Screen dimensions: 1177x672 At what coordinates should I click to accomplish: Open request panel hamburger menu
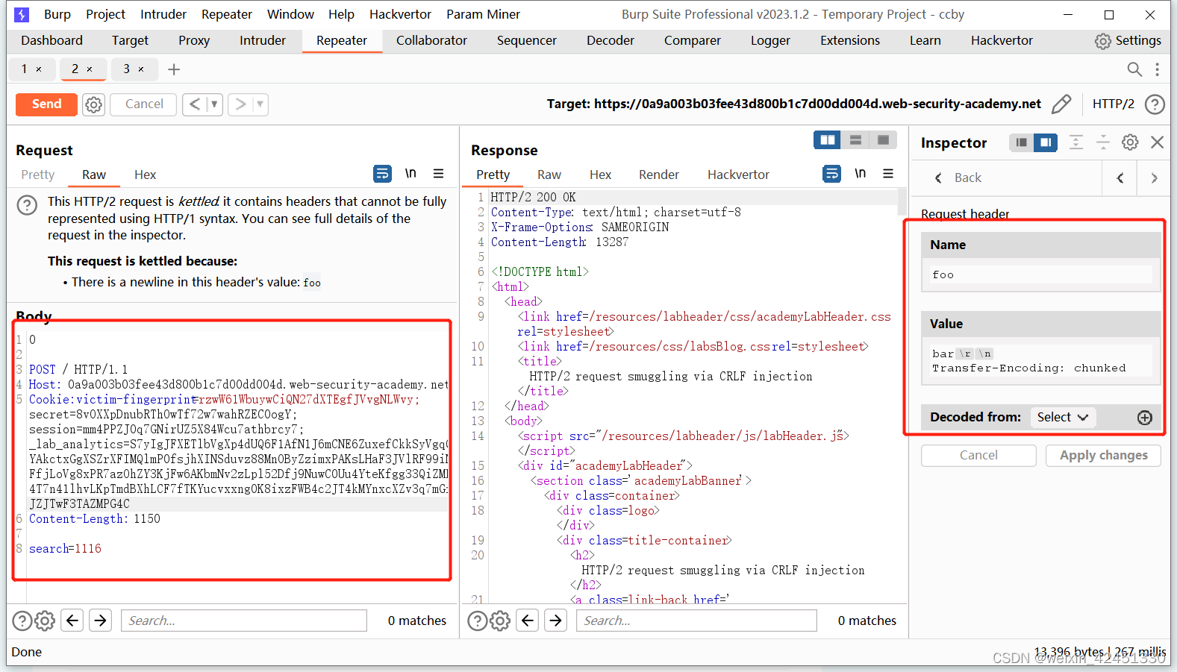tap(439, 174)
